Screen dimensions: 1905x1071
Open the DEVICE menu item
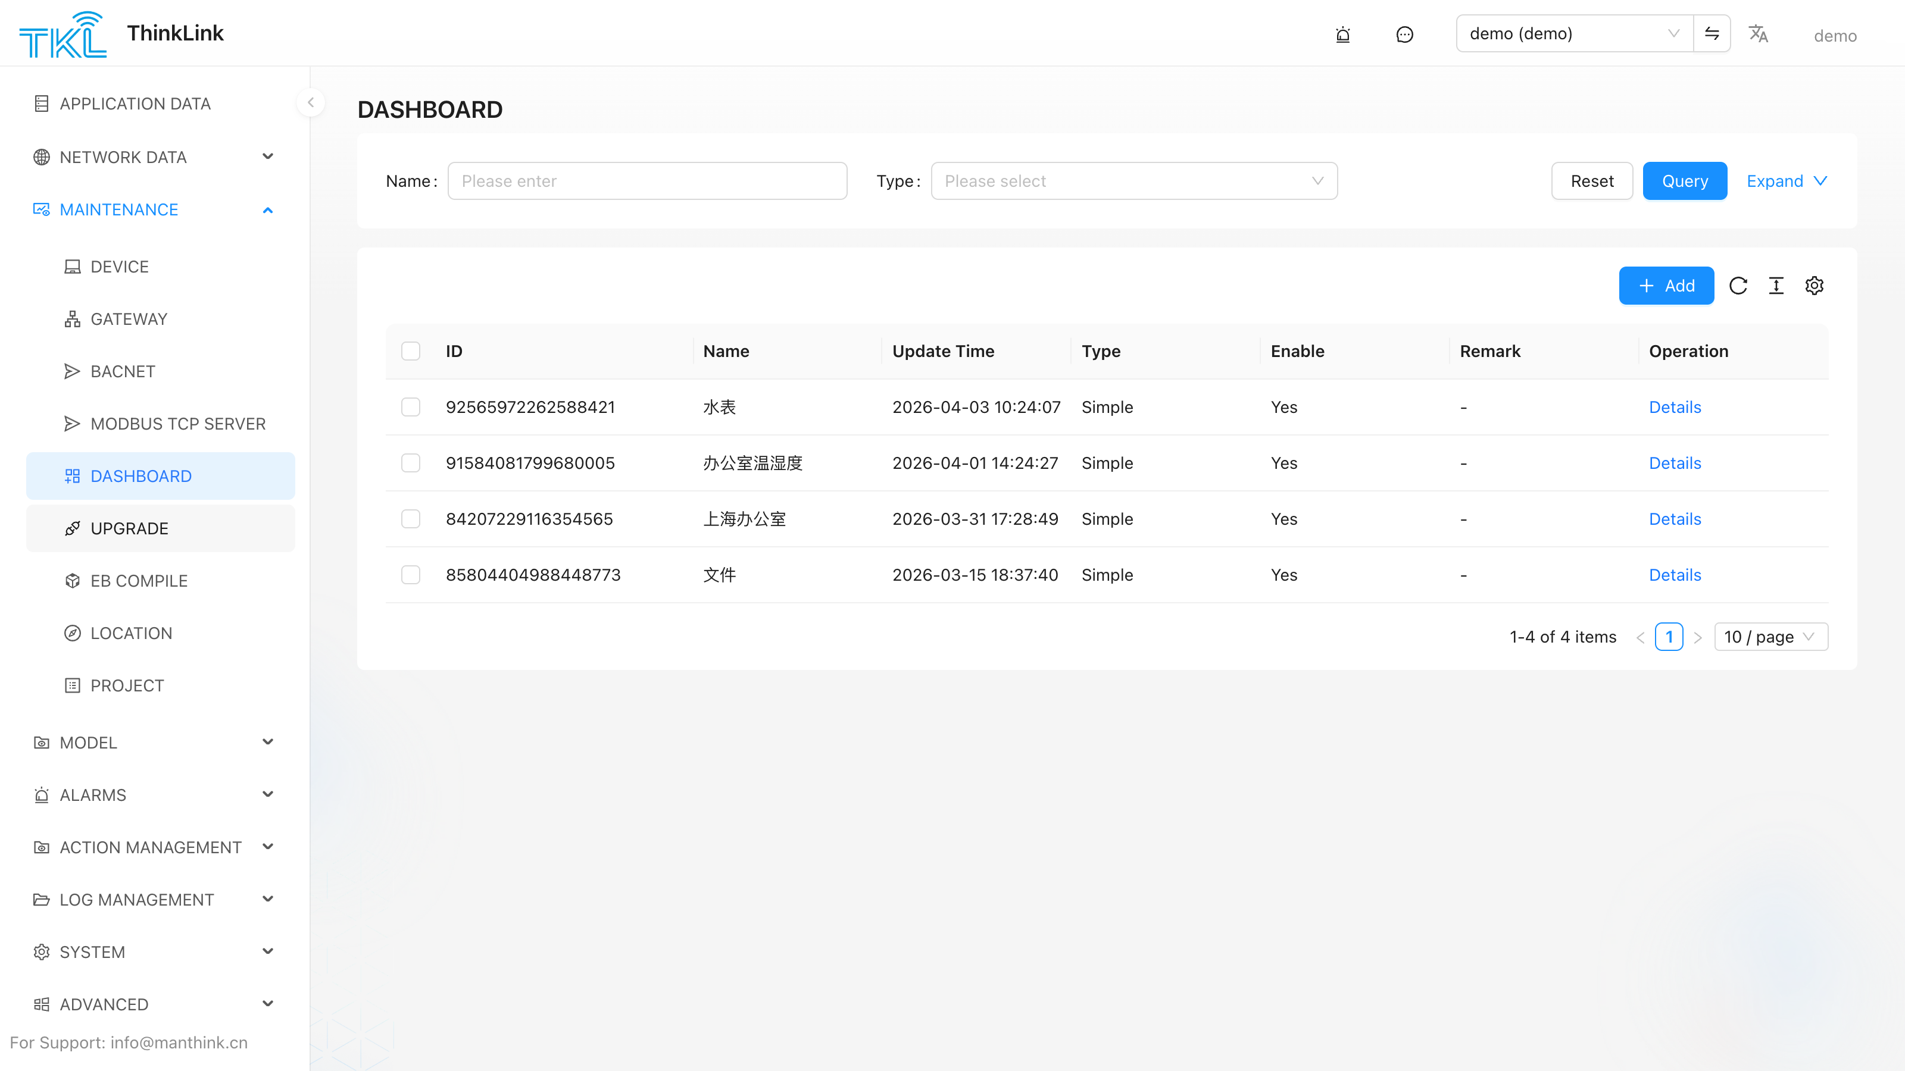161,267
